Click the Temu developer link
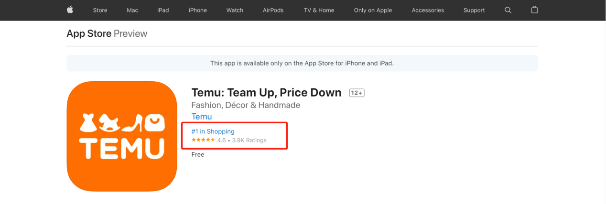Viewport: 606px width, 204px height. click(202, 117)
